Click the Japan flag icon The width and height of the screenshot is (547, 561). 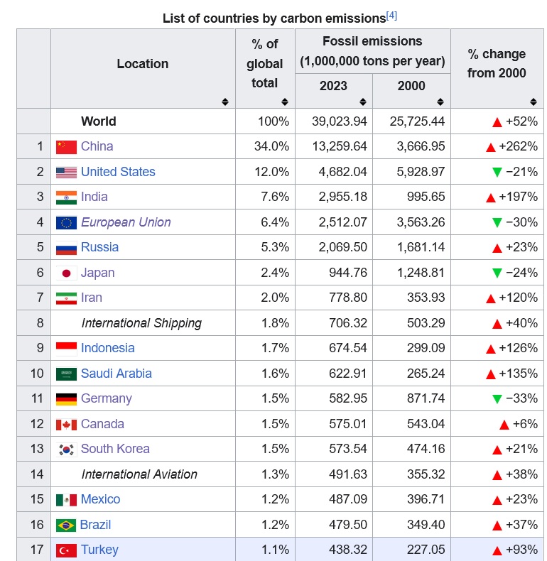(x=66, y=273)
